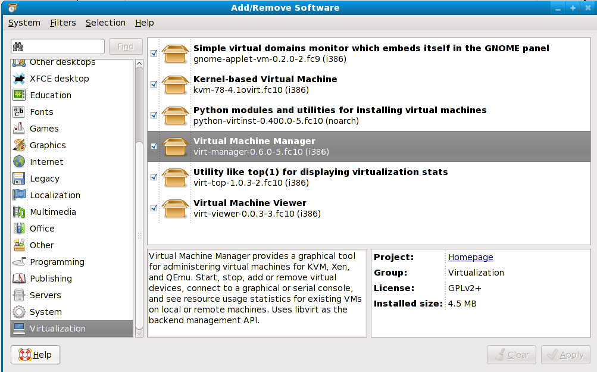Click the Help button at bottom
This screenshot has height=372, width=597.
[x=36, y=355]
